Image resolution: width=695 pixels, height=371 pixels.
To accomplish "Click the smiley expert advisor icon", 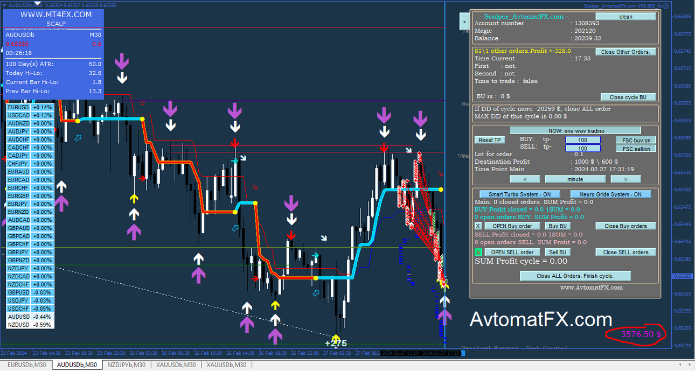I will coord(666,6).
